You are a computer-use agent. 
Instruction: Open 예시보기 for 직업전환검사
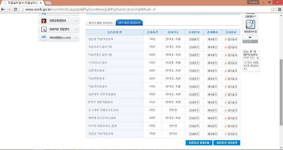[212, 79]
